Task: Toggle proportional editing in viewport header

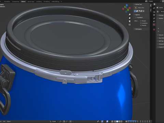Action: [70, 121]
